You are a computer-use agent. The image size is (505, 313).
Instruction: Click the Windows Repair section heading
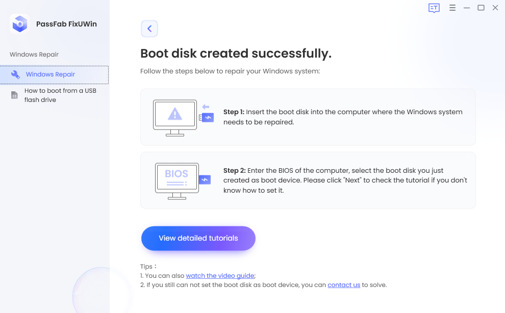click(34, 55)
